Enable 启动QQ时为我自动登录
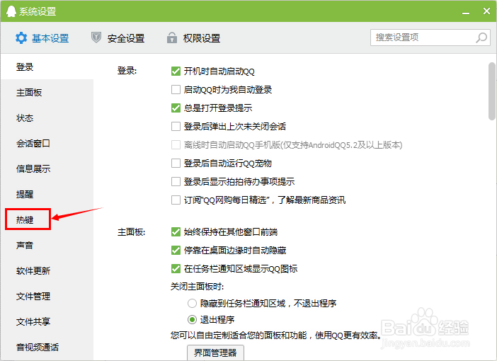 pos(176,90)
